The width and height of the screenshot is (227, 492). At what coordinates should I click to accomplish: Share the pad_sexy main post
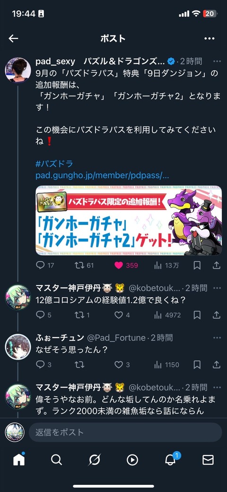click(216, 266)
